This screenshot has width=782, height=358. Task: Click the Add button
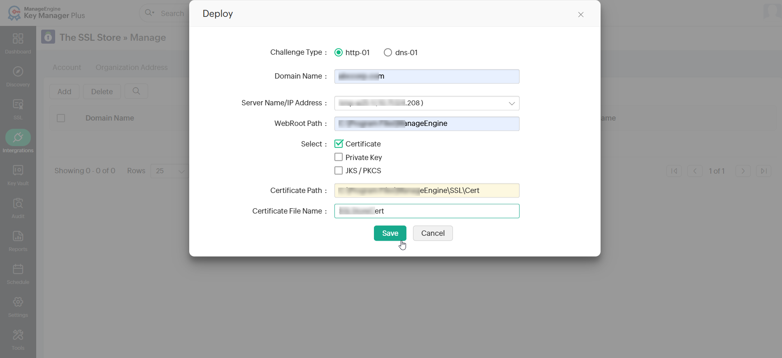[64, 91]
